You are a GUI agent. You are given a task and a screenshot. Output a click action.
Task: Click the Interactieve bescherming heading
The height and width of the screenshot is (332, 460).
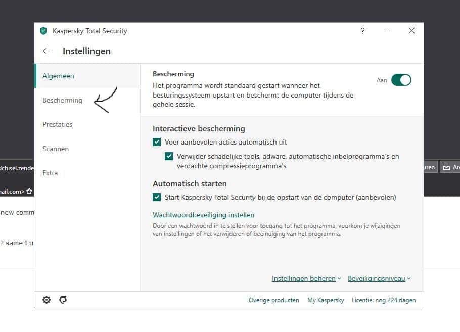coord(199,129)
